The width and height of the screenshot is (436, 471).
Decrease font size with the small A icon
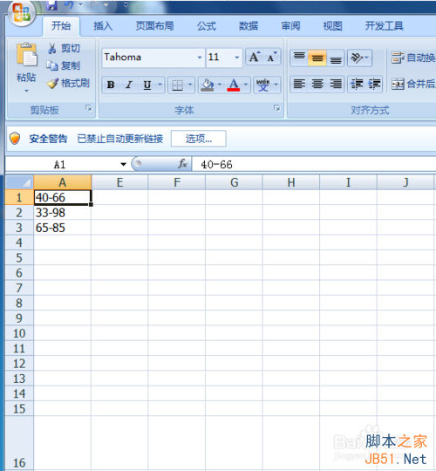click(272, 57)
